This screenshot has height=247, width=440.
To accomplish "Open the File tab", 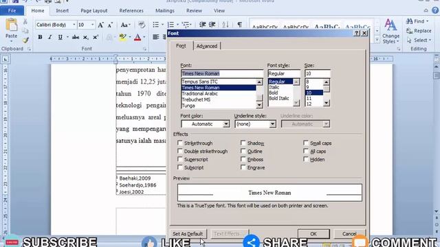I will [12, 11].
